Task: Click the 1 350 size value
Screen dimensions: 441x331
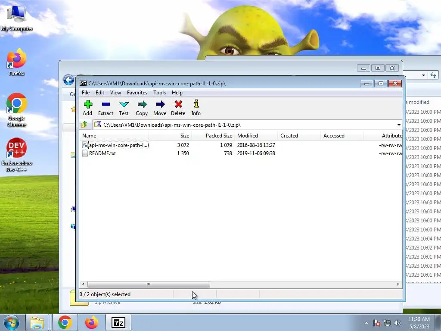Action: (183, 153)
